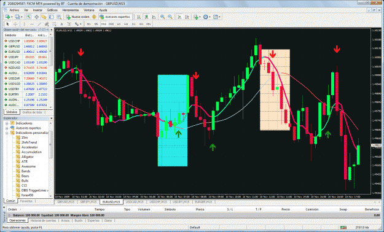Select the Alligator custom indicator
Viewport: 384px width, 232px height.
click(27, 157)
